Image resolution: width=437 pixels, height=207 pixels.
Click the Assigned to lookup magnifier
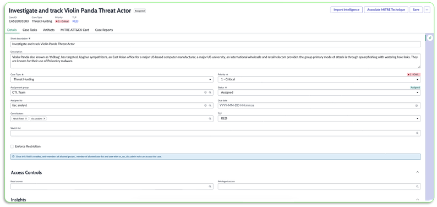pyautogui.click(x=210, y=106)
